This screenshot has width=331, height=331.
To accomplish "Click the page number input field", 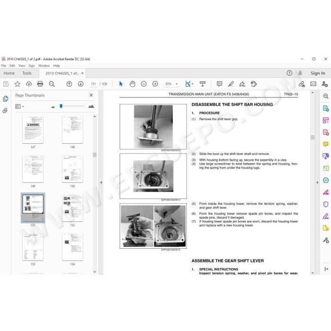I will coord(94,84).
